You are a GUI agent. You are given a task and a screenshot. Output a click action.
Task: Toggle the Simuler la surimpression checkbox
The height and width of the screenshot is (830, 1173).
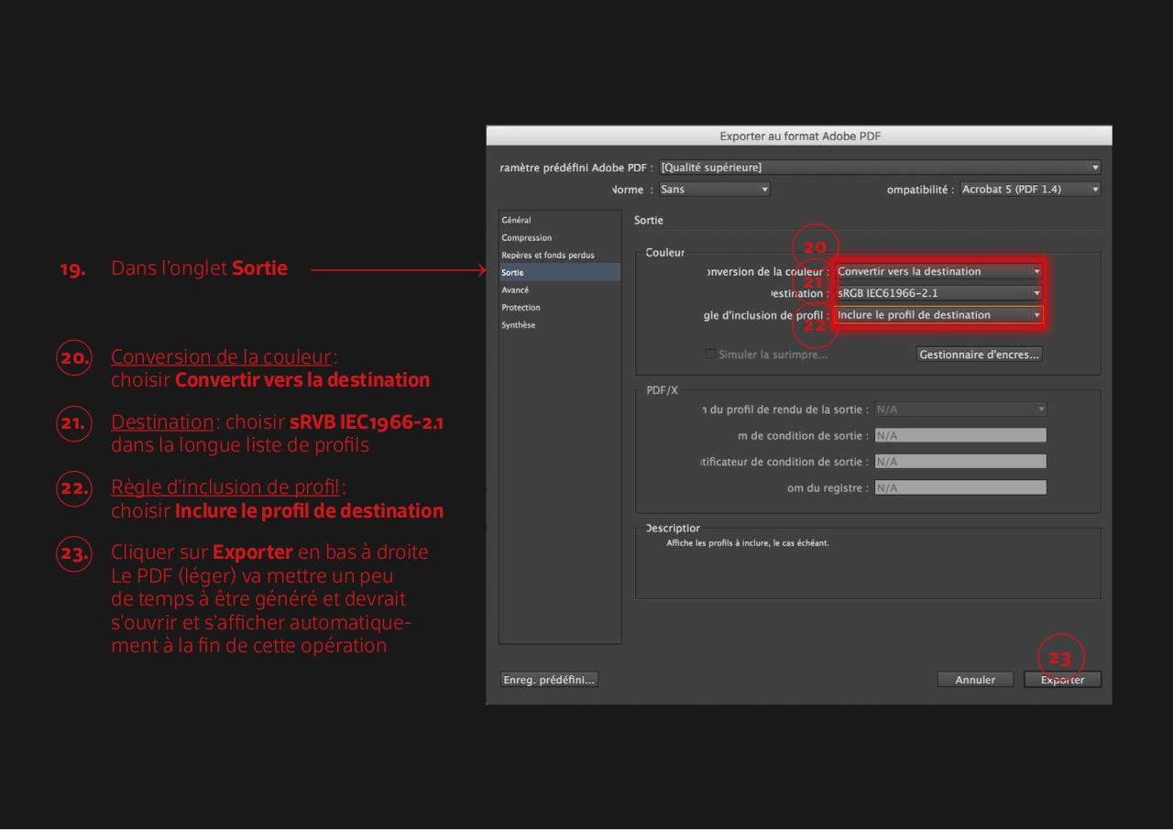(x=710, y=355)
